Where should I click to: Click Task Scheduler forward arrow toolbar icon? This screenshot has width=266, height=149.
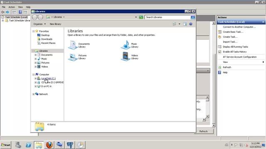point(7,12)
